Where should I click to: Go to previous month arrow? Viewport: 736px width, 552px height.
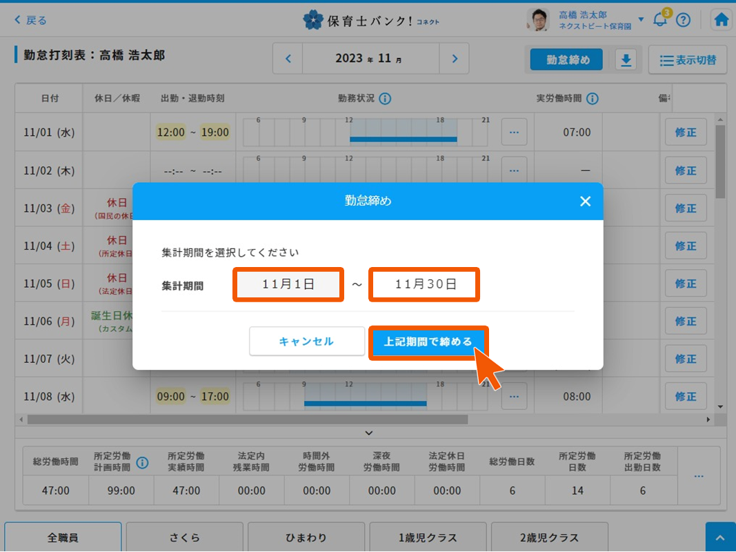point(288,59)
